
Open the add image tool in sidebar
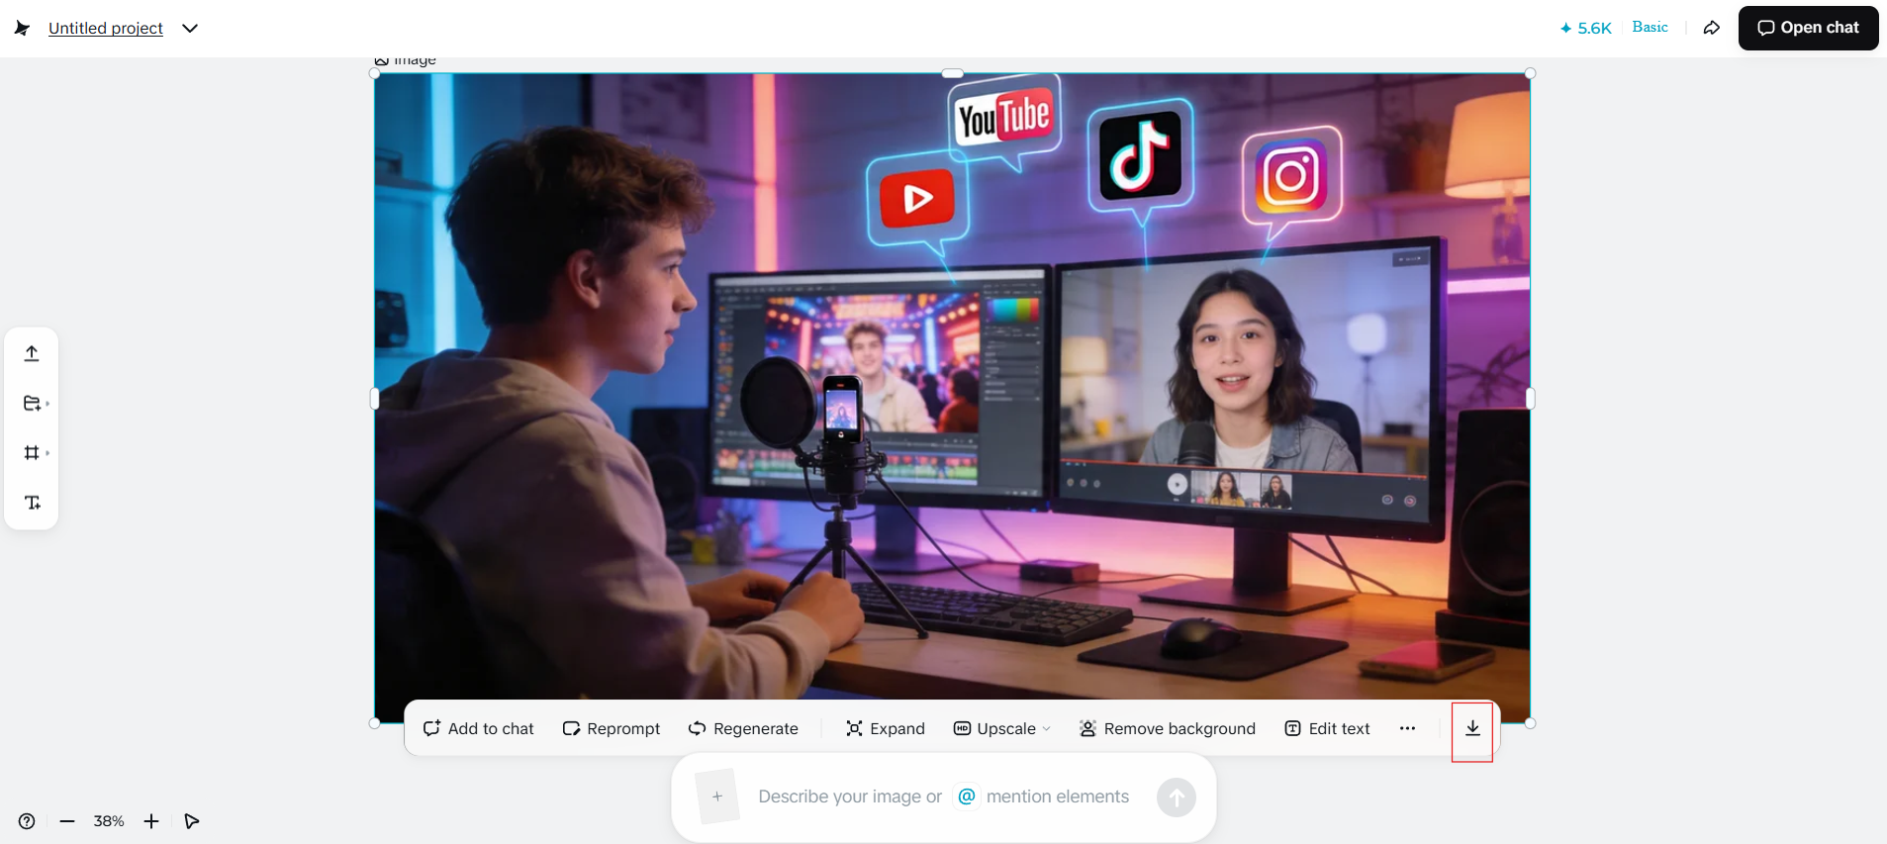coord(32,403)
